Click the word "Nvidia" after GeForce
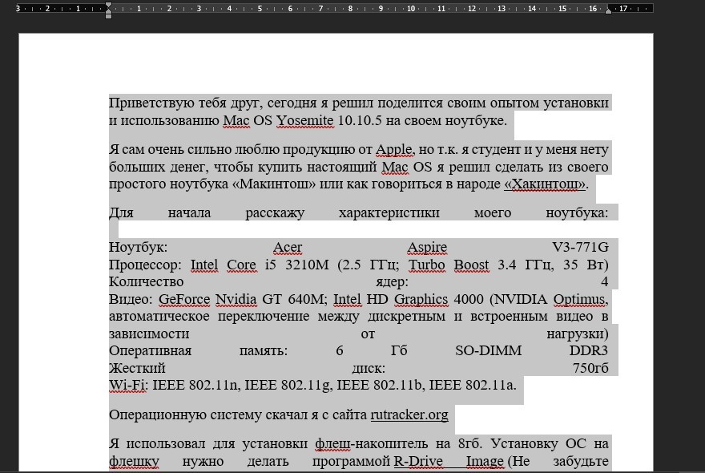The height and width of the screenshot is (473, 705). pos(236,299)
